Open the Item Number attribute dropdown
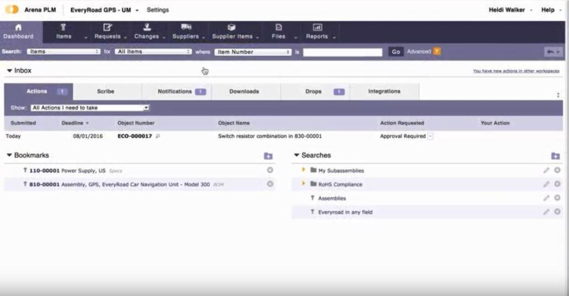569x296 pixels. (x=253, y=52)
